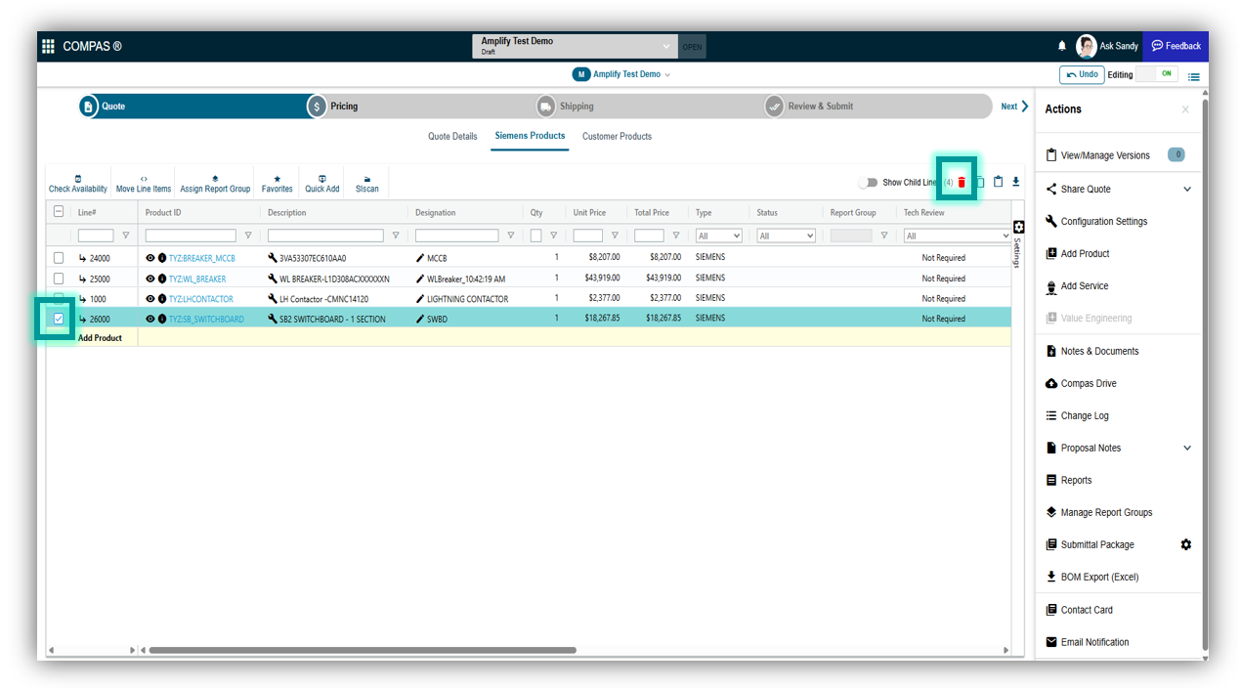1241x688 pixels.
Task: Open grid Settings gear on the side
Action: (x=1018, y=227)
